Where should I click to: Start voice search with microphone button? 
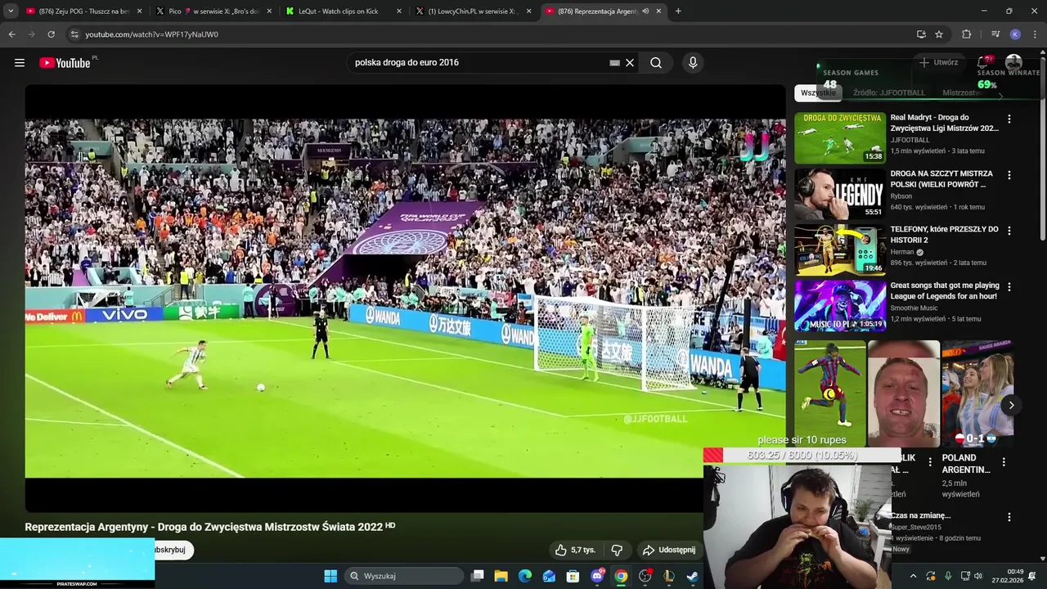[x=693, y=63]
